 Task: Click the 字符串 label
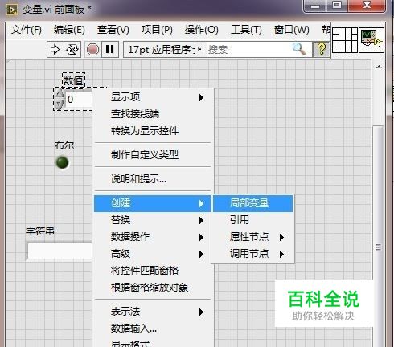[x=40, y=231]
